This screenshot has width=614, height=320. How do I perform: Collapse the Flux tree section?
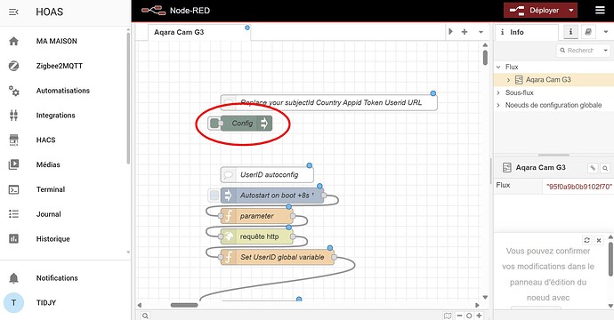[x=498, y=67]
